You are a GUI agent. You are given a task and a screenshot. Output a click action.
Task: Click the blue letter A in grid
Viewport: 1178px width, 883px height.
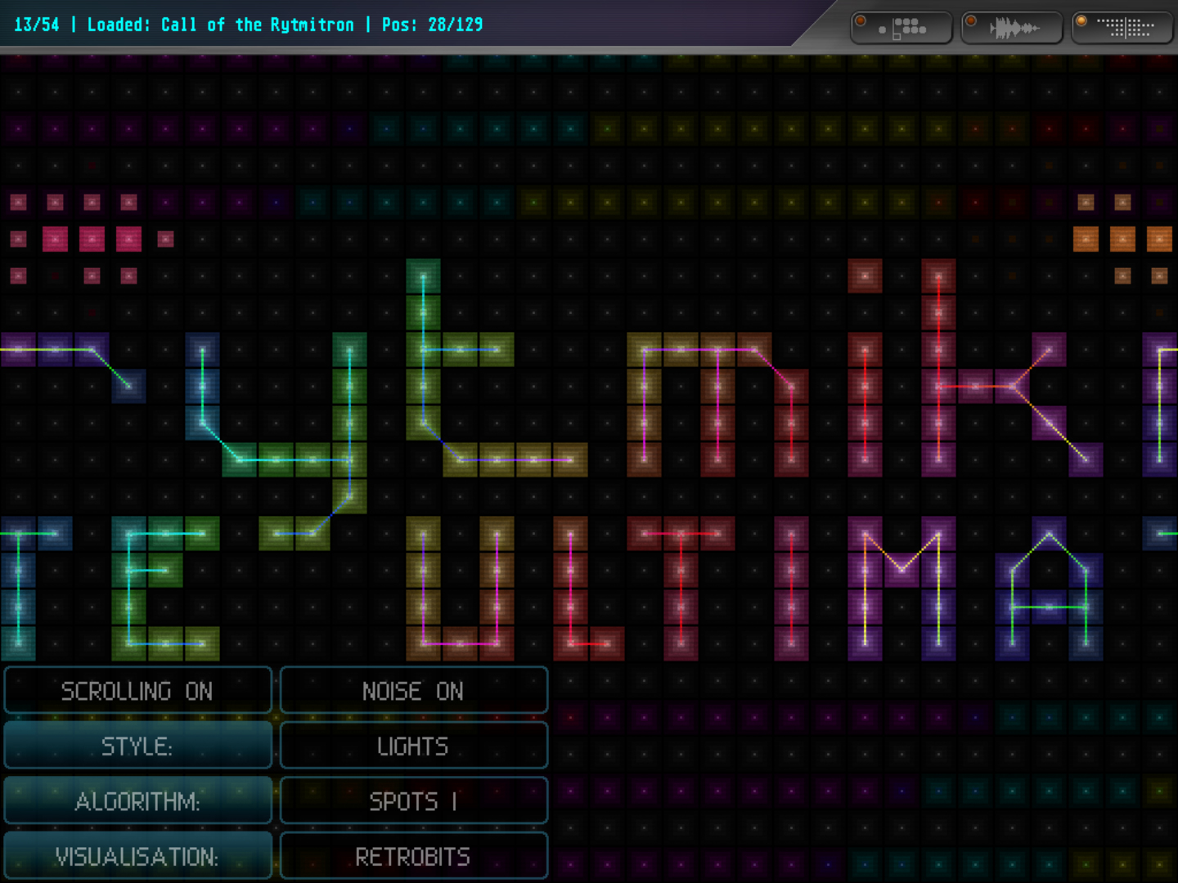[x=1049, y=589]
